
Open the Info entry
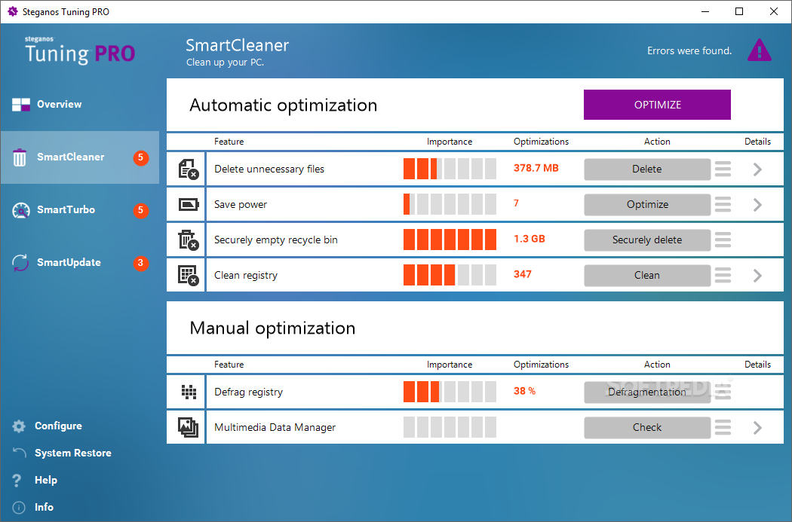click(x=44, y=508)
